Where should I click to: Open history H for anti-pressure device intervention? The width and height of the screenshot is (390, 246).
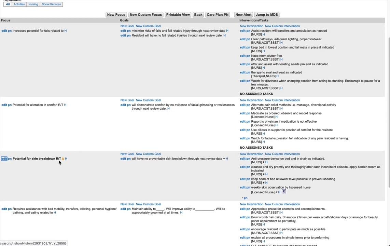point(266,162)
